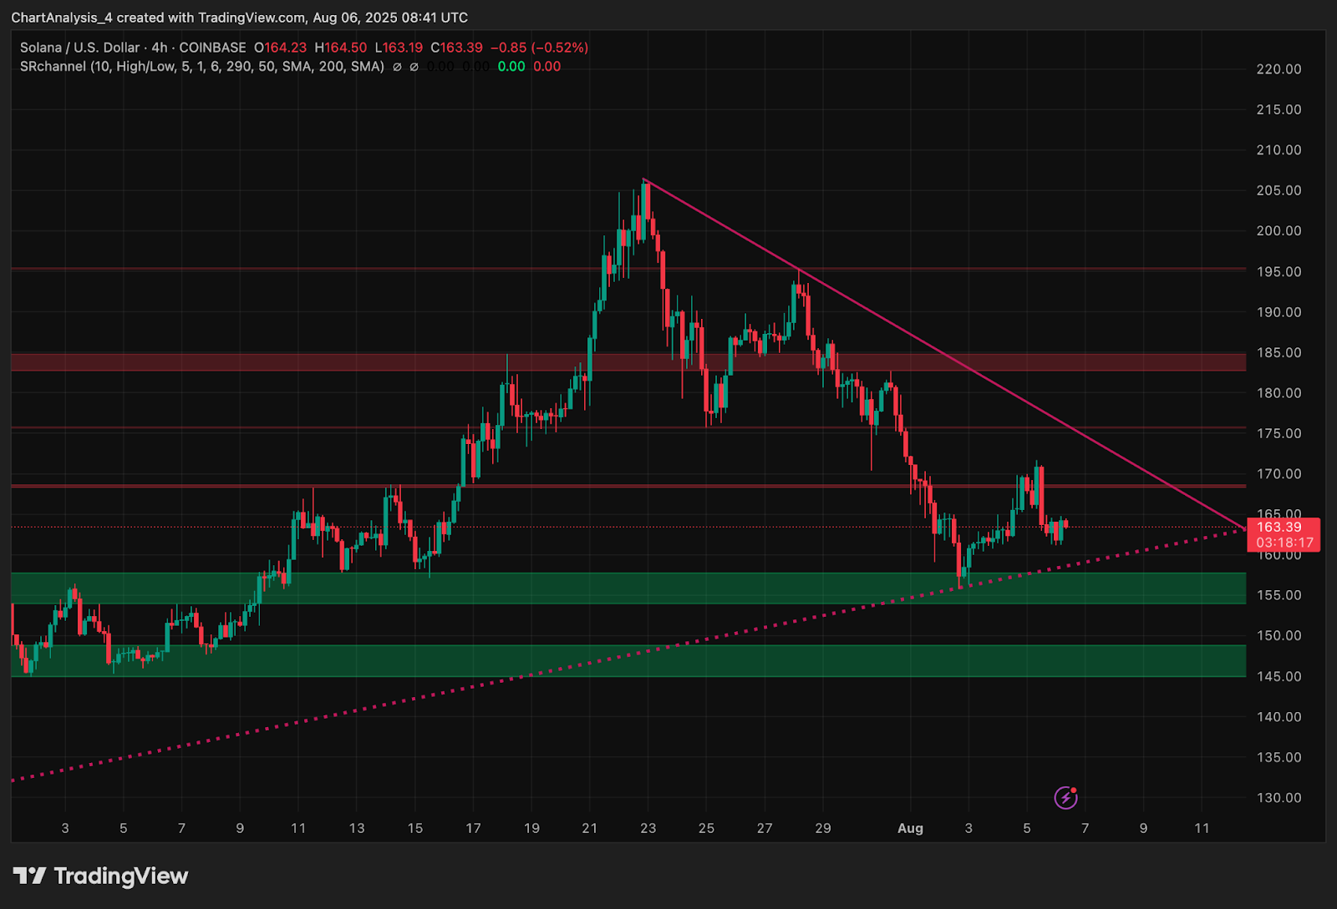Select the SRchannel indicator legend
The image size is (1337, 909).
202,67
